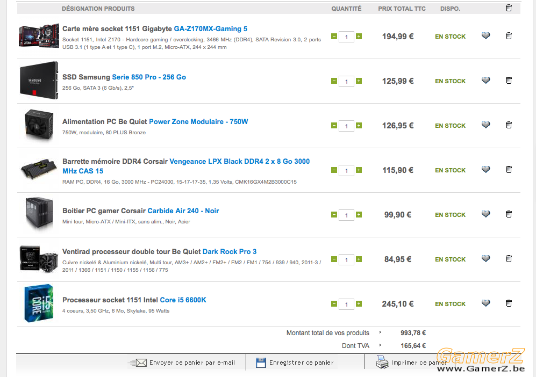Screen dimensions: 536x377
Task: Focus the Samsung SSD quantity box
Action: tap(346, 81)
